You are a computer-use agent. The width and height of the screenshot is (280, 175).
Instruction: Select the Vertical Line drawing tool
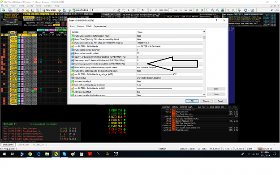[104, 10]
